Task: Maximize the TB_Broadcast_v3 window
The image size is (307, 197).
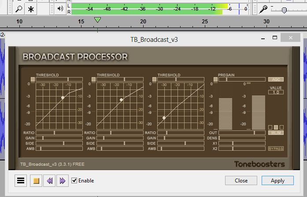Action: click(275, 37)
